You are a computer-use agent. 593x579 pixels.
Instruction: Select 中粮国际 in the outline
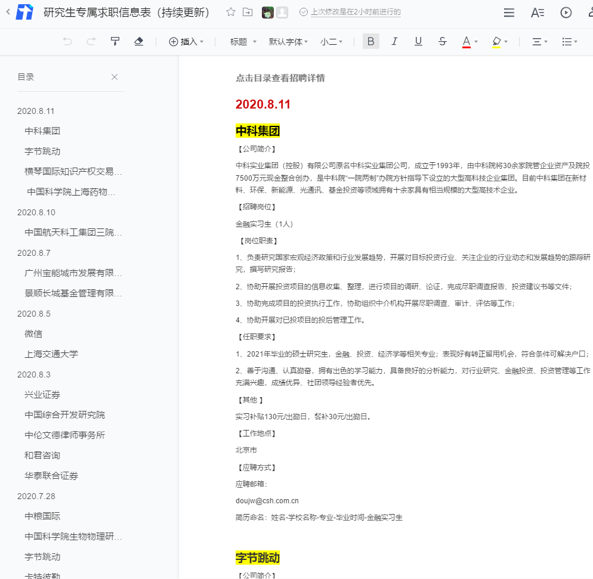point(42,516)
